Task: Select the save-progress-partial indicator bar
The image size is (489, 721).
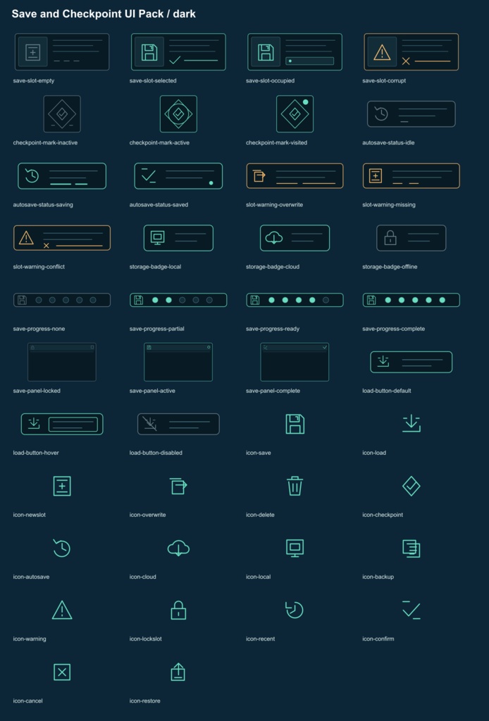Action: [178, 300]
